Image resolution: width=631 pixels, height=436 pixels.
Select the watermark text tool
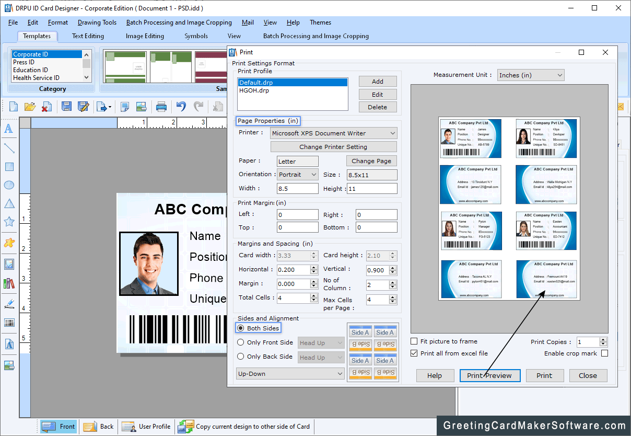[x=9, y=344]
